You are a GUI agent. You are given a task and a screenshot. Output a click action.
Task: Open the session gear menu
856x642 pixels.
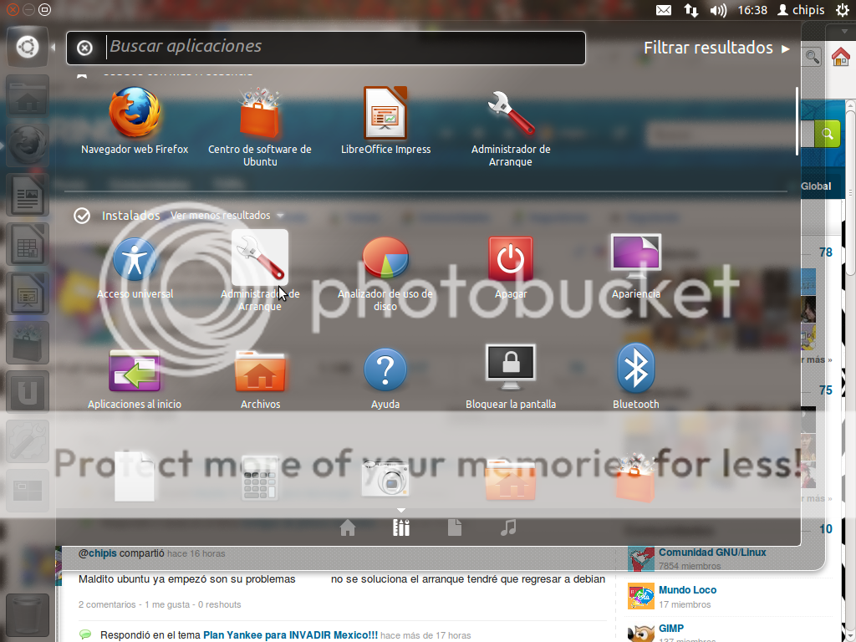(843, 10)
